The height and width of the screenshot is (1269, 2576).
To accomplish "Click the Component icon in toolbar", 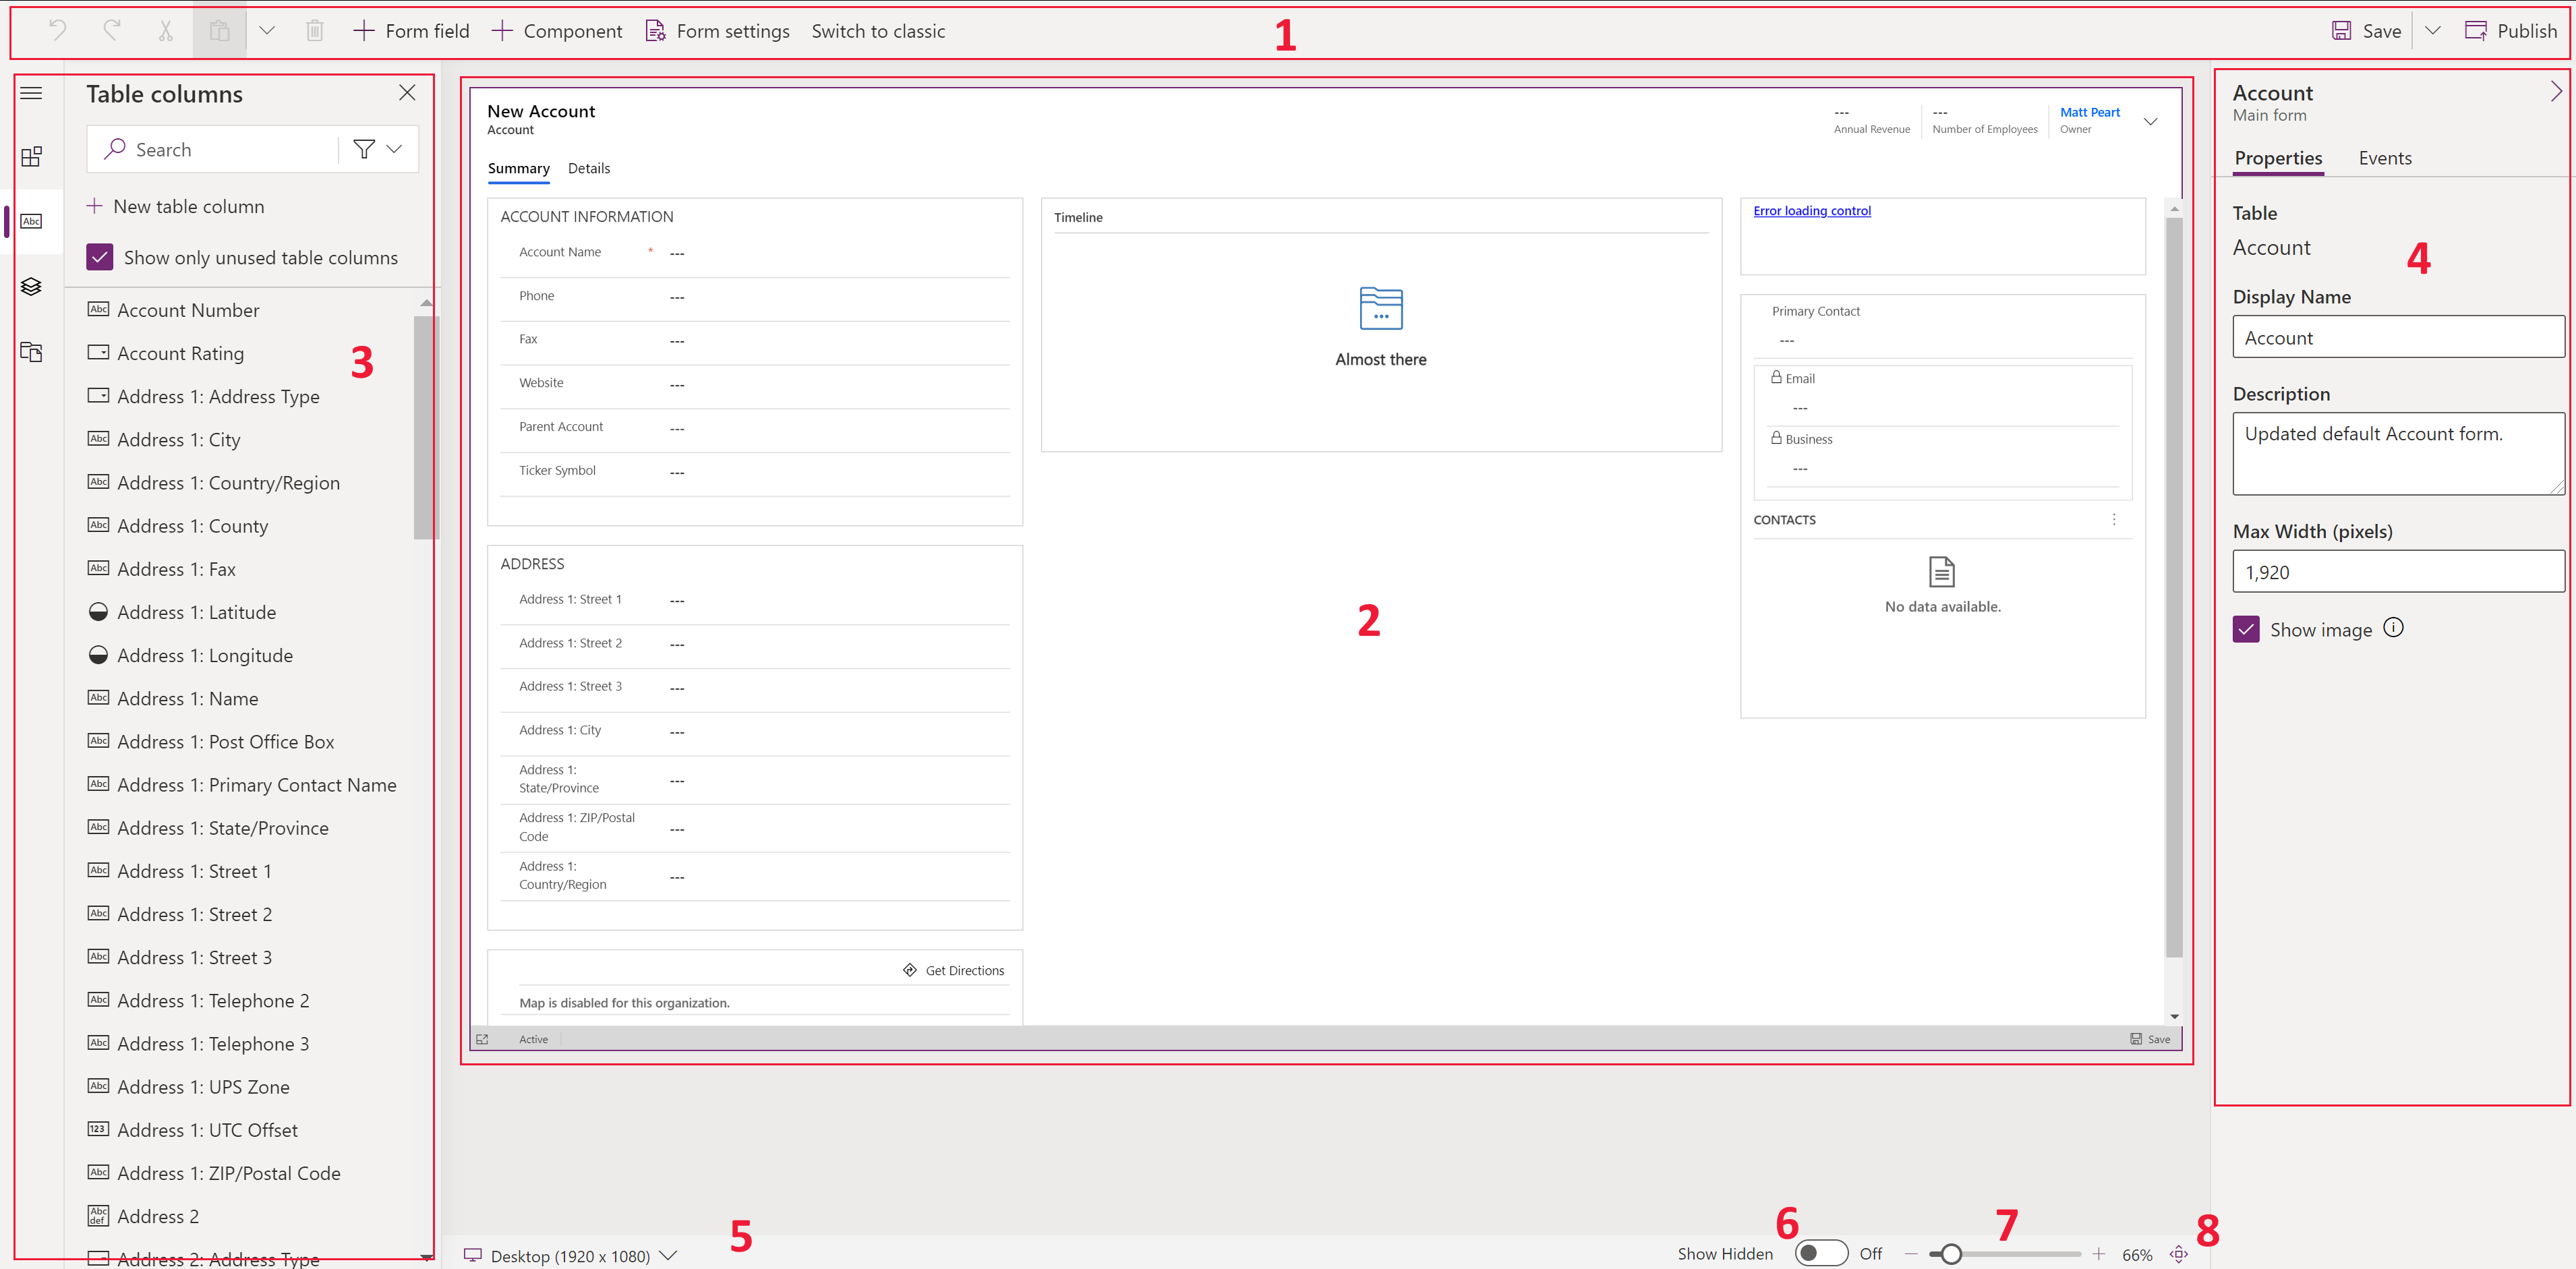I will (x=558, y=30).
